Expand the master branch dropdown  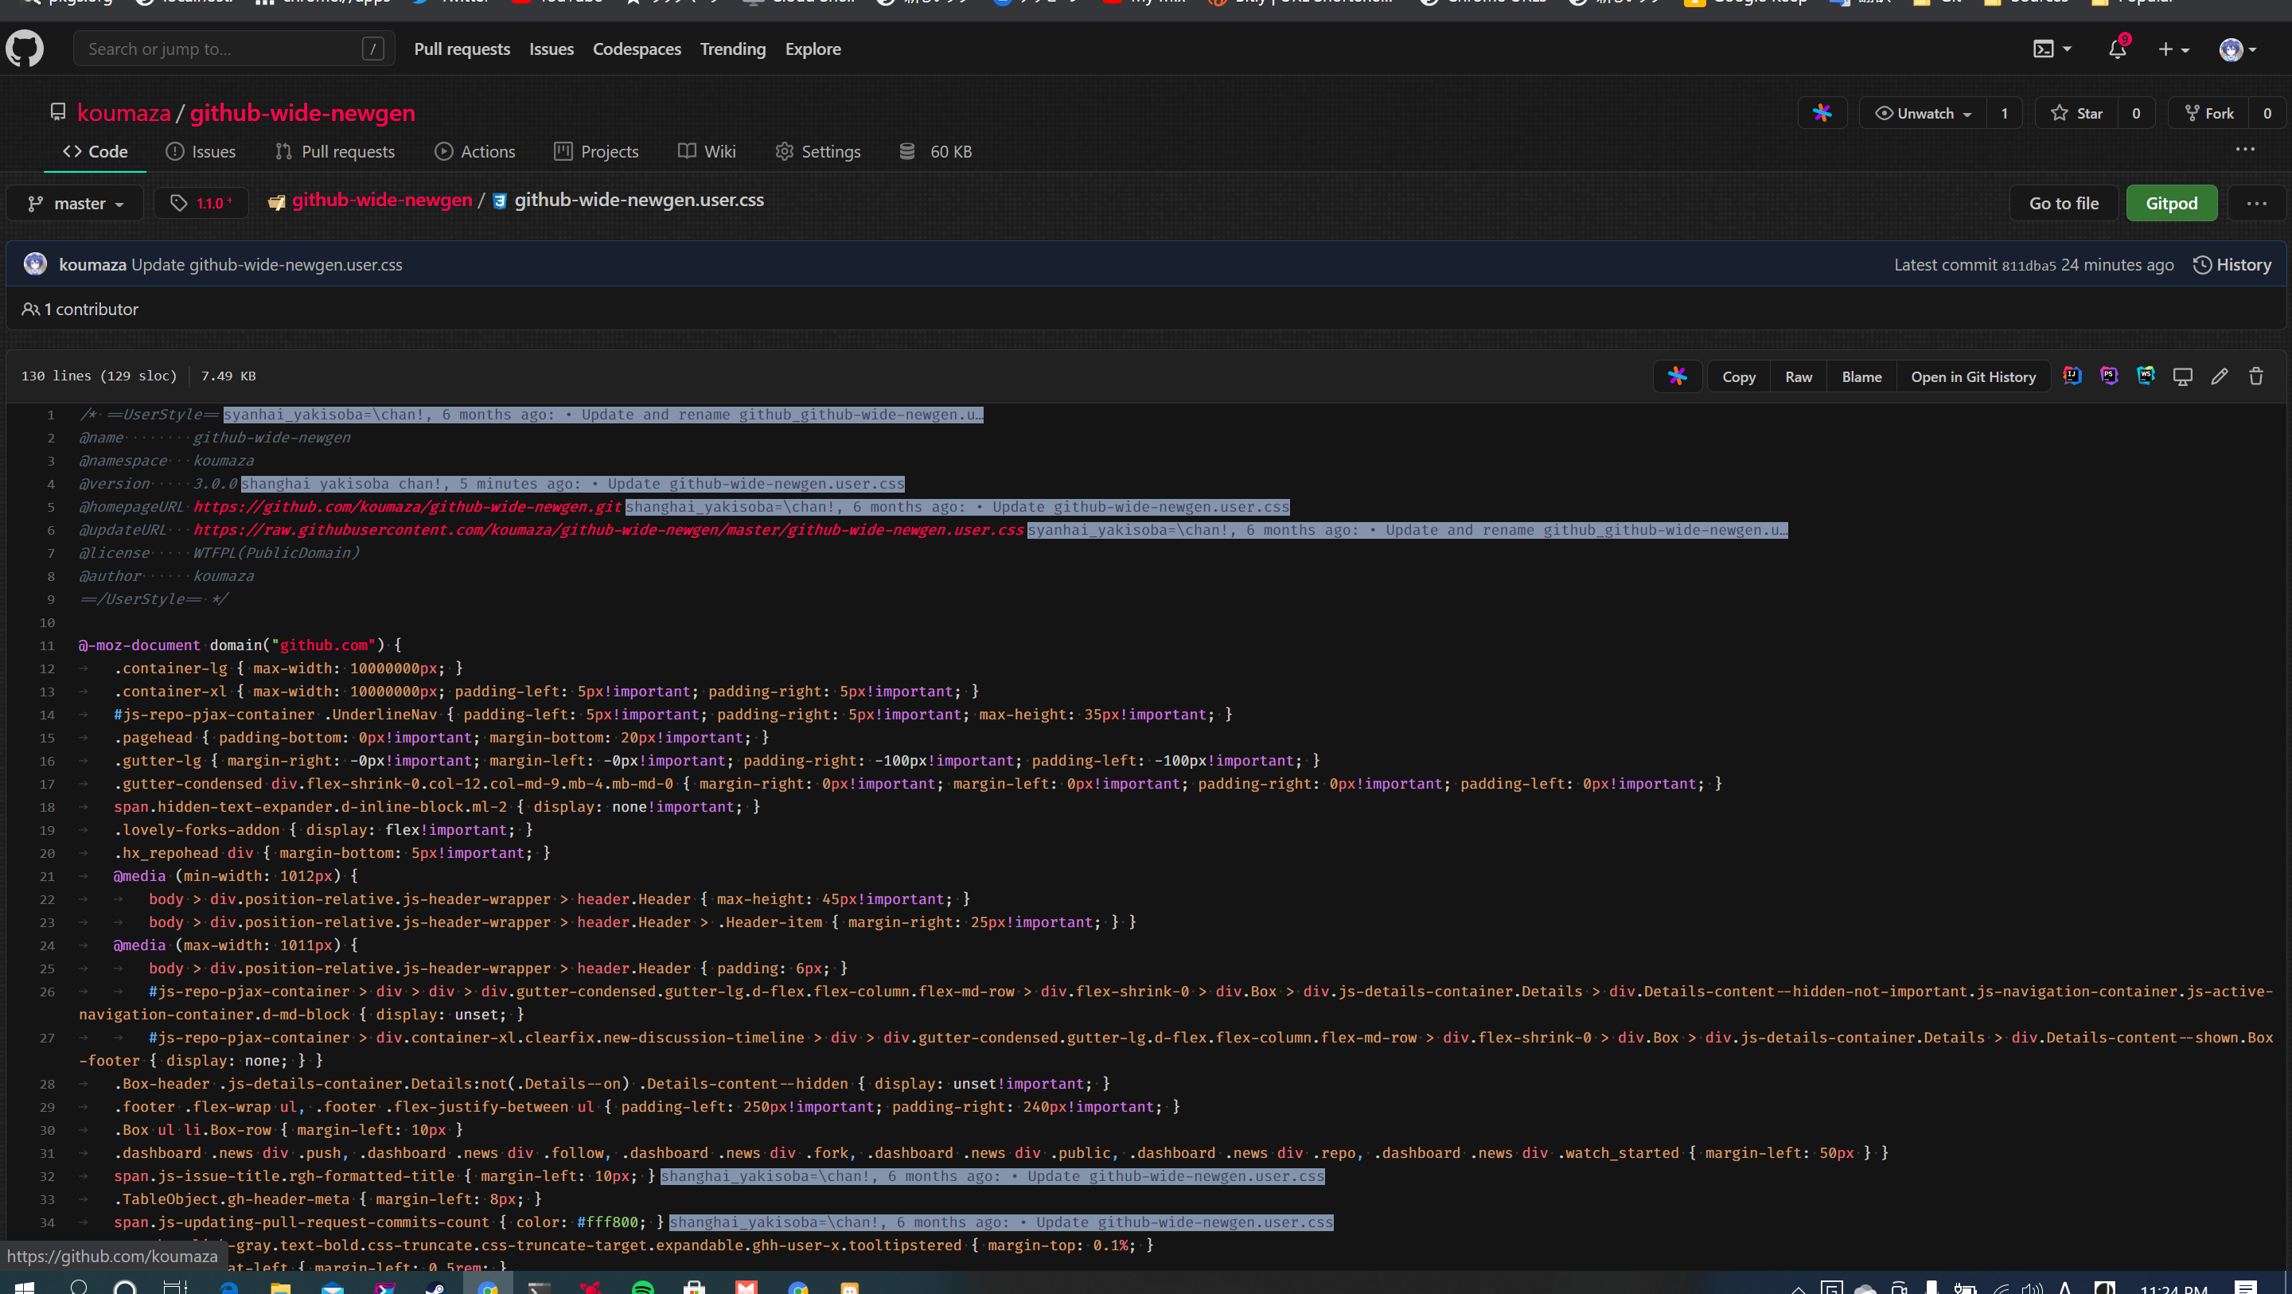[x=75, y=203]
